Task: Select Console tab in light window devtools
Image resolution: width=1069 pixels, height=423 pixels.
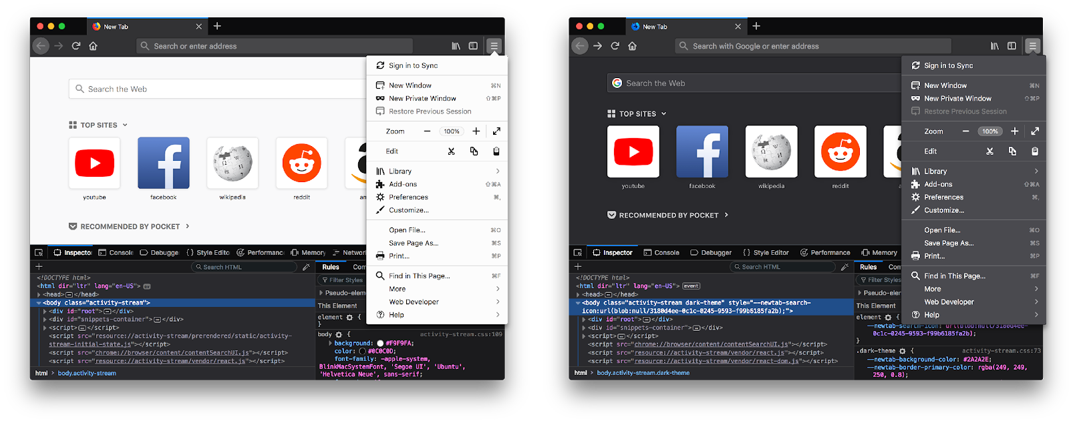Action: [x=116, y=253]
